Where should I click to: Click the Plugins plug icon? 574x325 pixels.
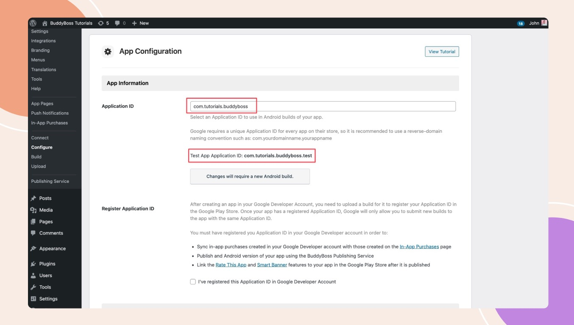(33, 264)
